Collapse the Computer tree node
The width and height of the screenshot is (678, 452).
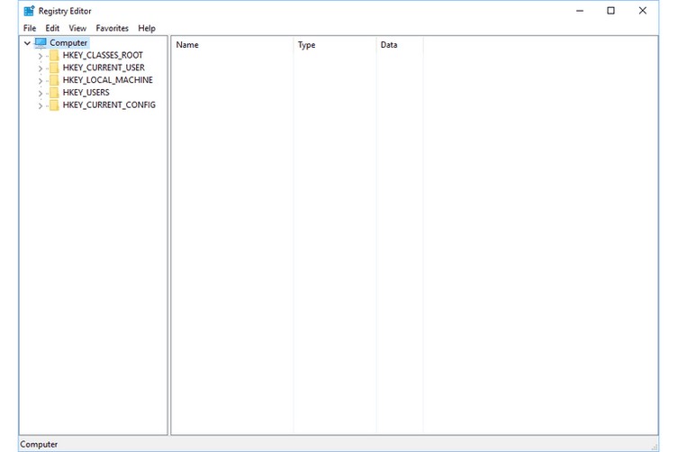tap(27, 43)
